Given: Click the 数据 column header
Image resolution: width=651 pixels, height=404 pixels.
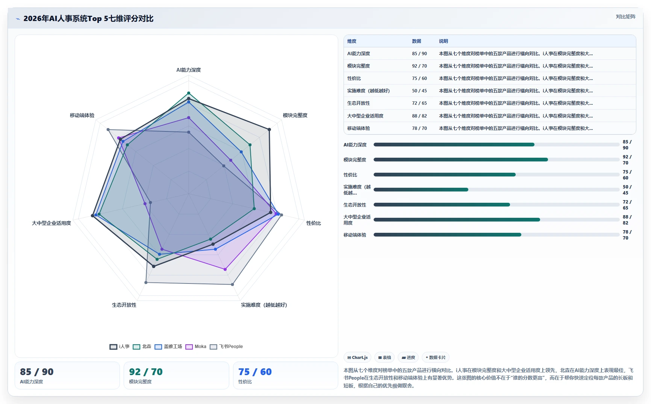Looking at the screenshot, I should pyautogui.click(x=416, y=41).
